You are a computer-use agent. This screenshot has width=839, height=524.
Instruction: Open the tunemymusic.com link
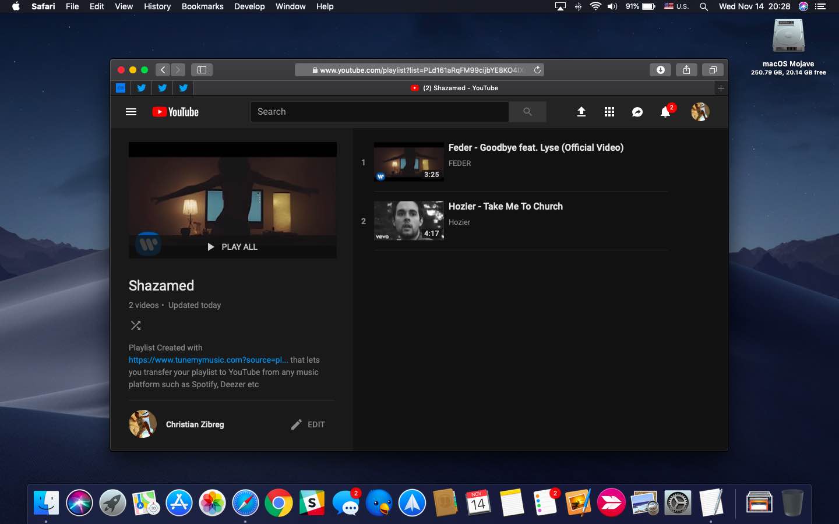208,360
